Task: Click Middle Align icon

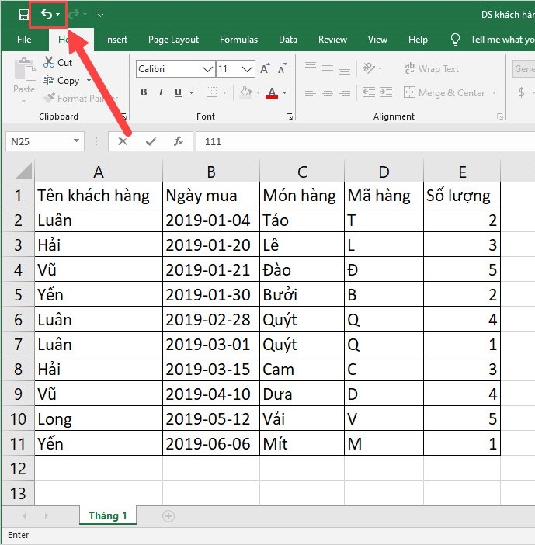Action: point(328,68)
